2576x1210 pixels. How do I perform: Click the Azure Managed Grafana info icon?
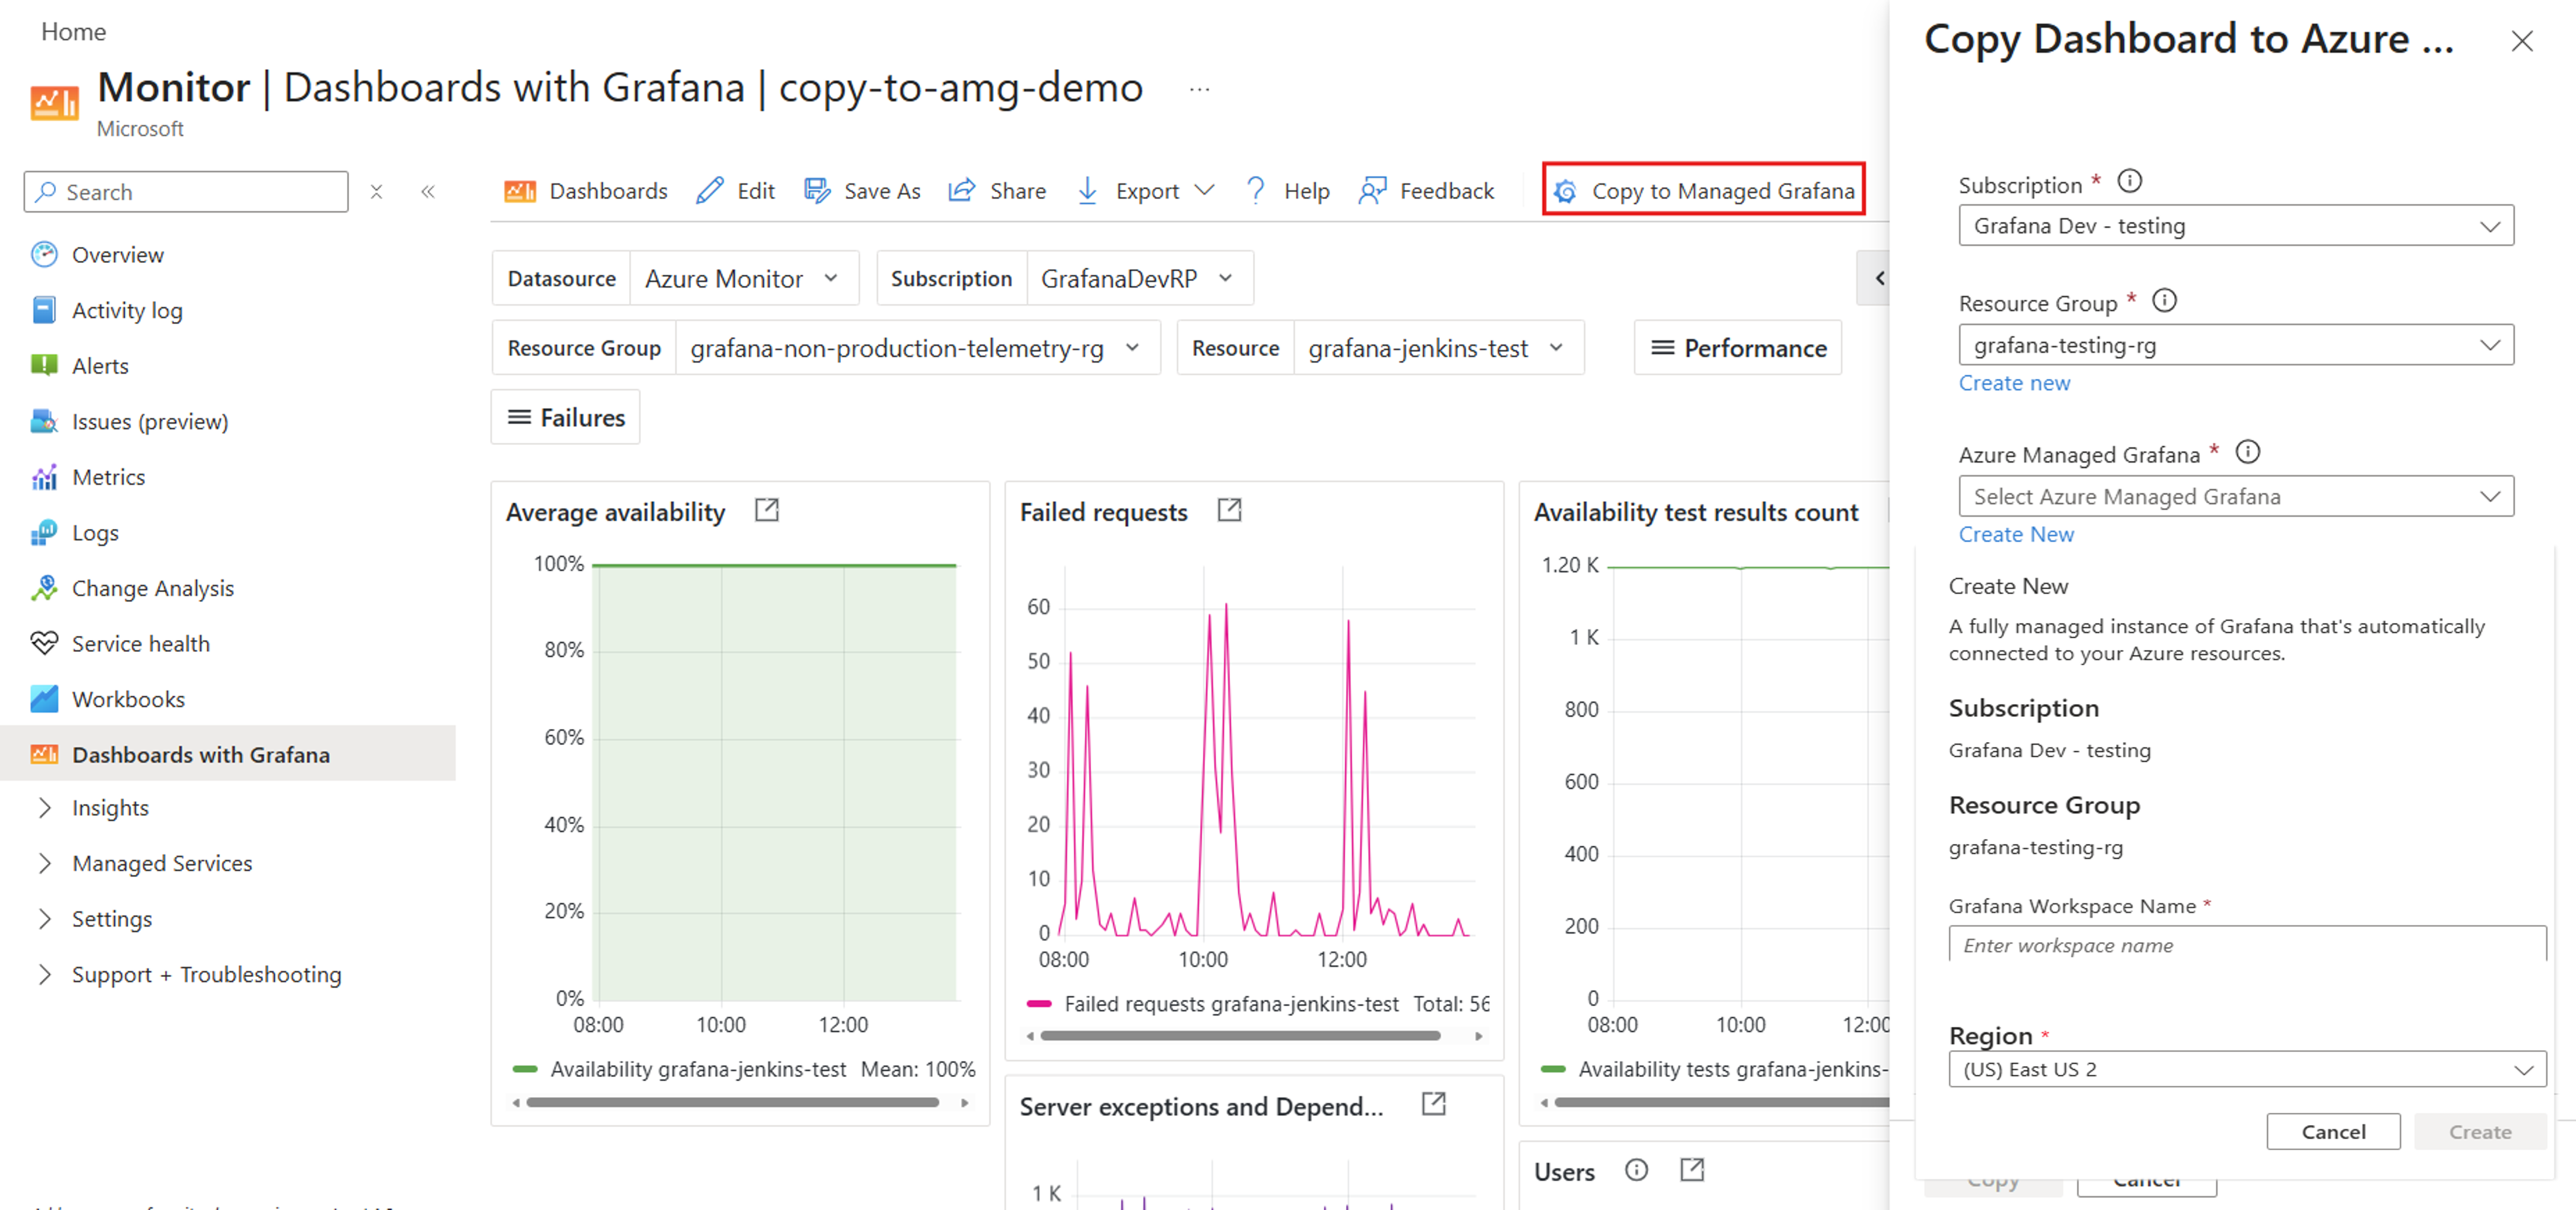click(2248, 452)
